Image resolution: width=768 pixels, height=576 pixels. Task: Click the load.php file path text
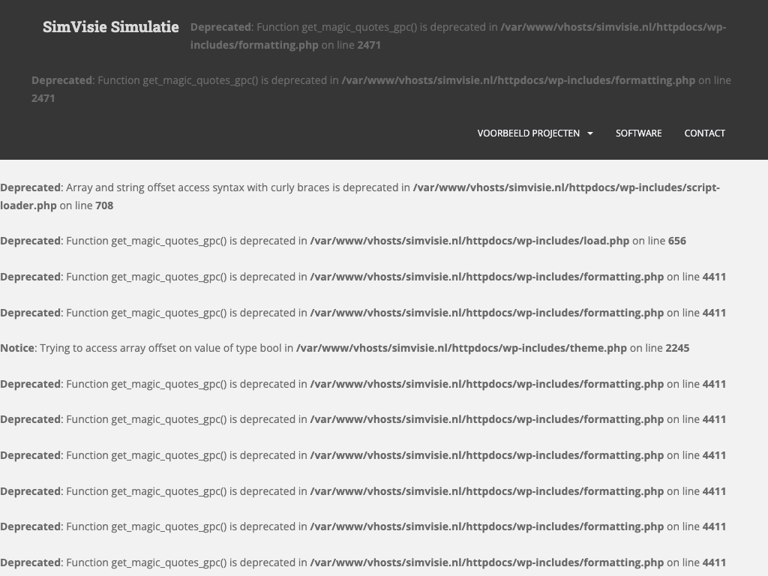click(469, 241)
